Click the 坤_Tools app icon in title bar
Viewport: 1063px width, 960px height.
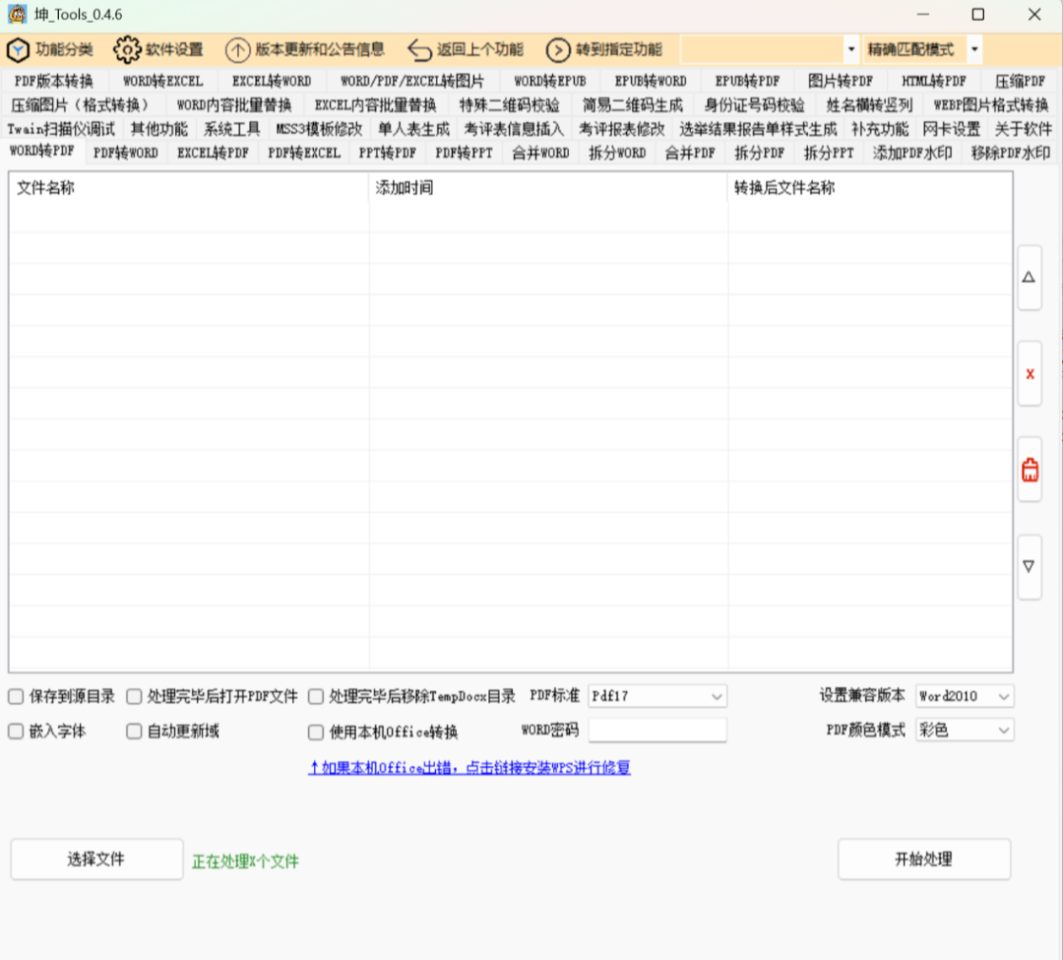point(17,14)
